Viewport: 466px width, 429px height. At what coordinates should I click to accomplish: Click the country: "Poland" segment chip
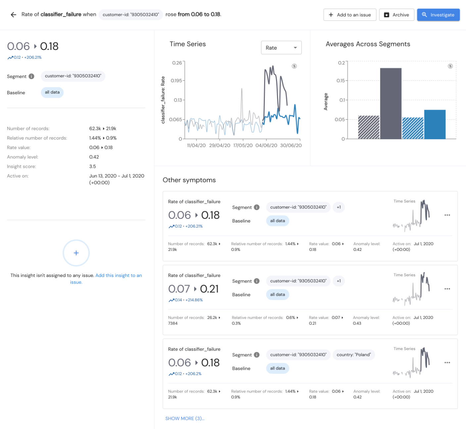pos(353,355)
